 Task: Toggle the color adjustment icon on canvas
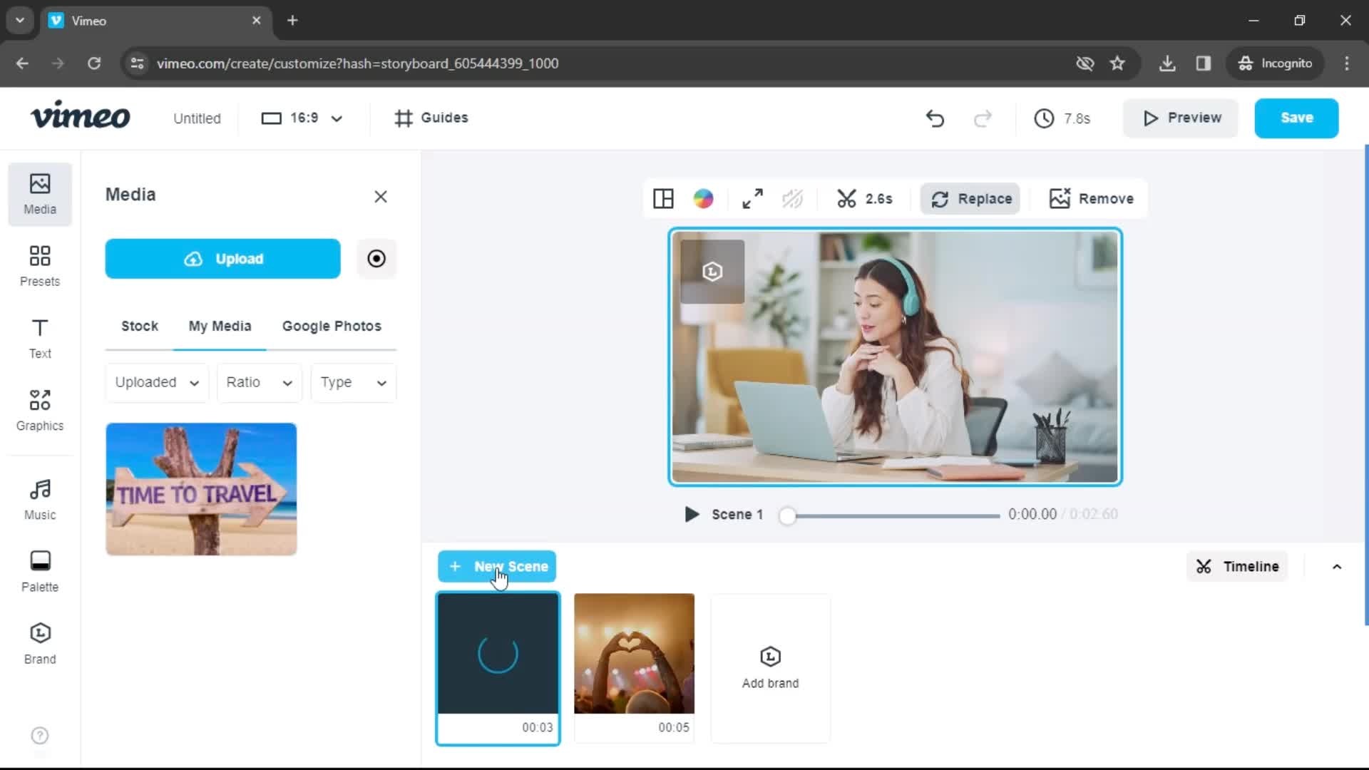click(705, 198)
